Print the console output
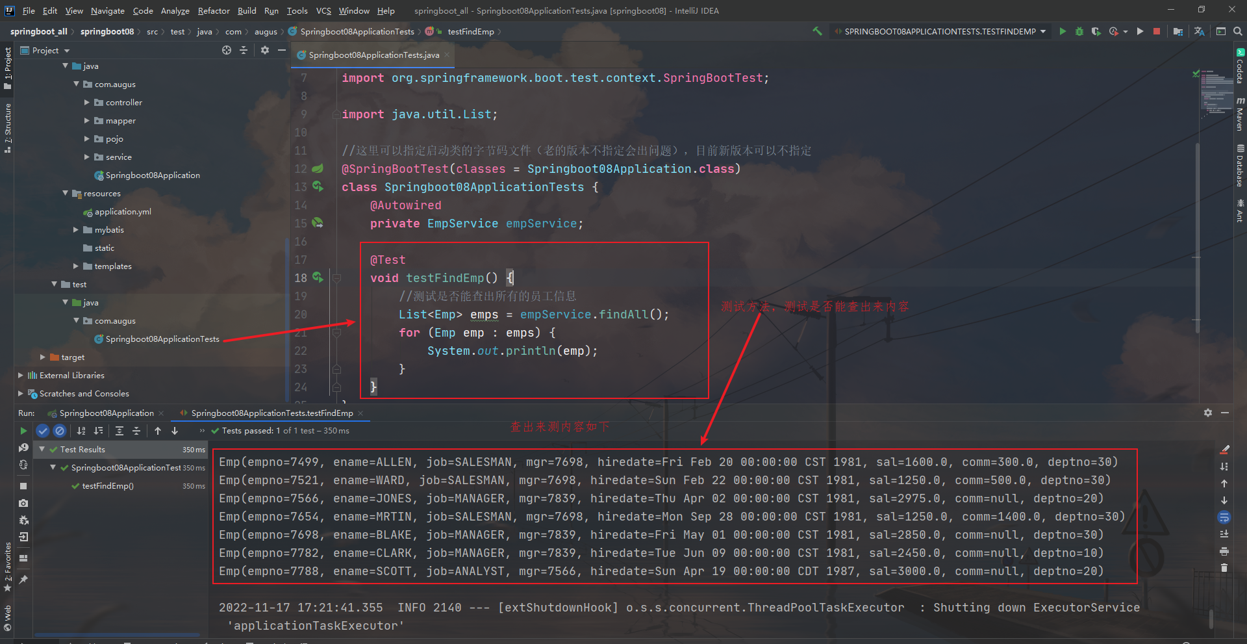The image size is (1247, 644). (x=1224, y=551)
